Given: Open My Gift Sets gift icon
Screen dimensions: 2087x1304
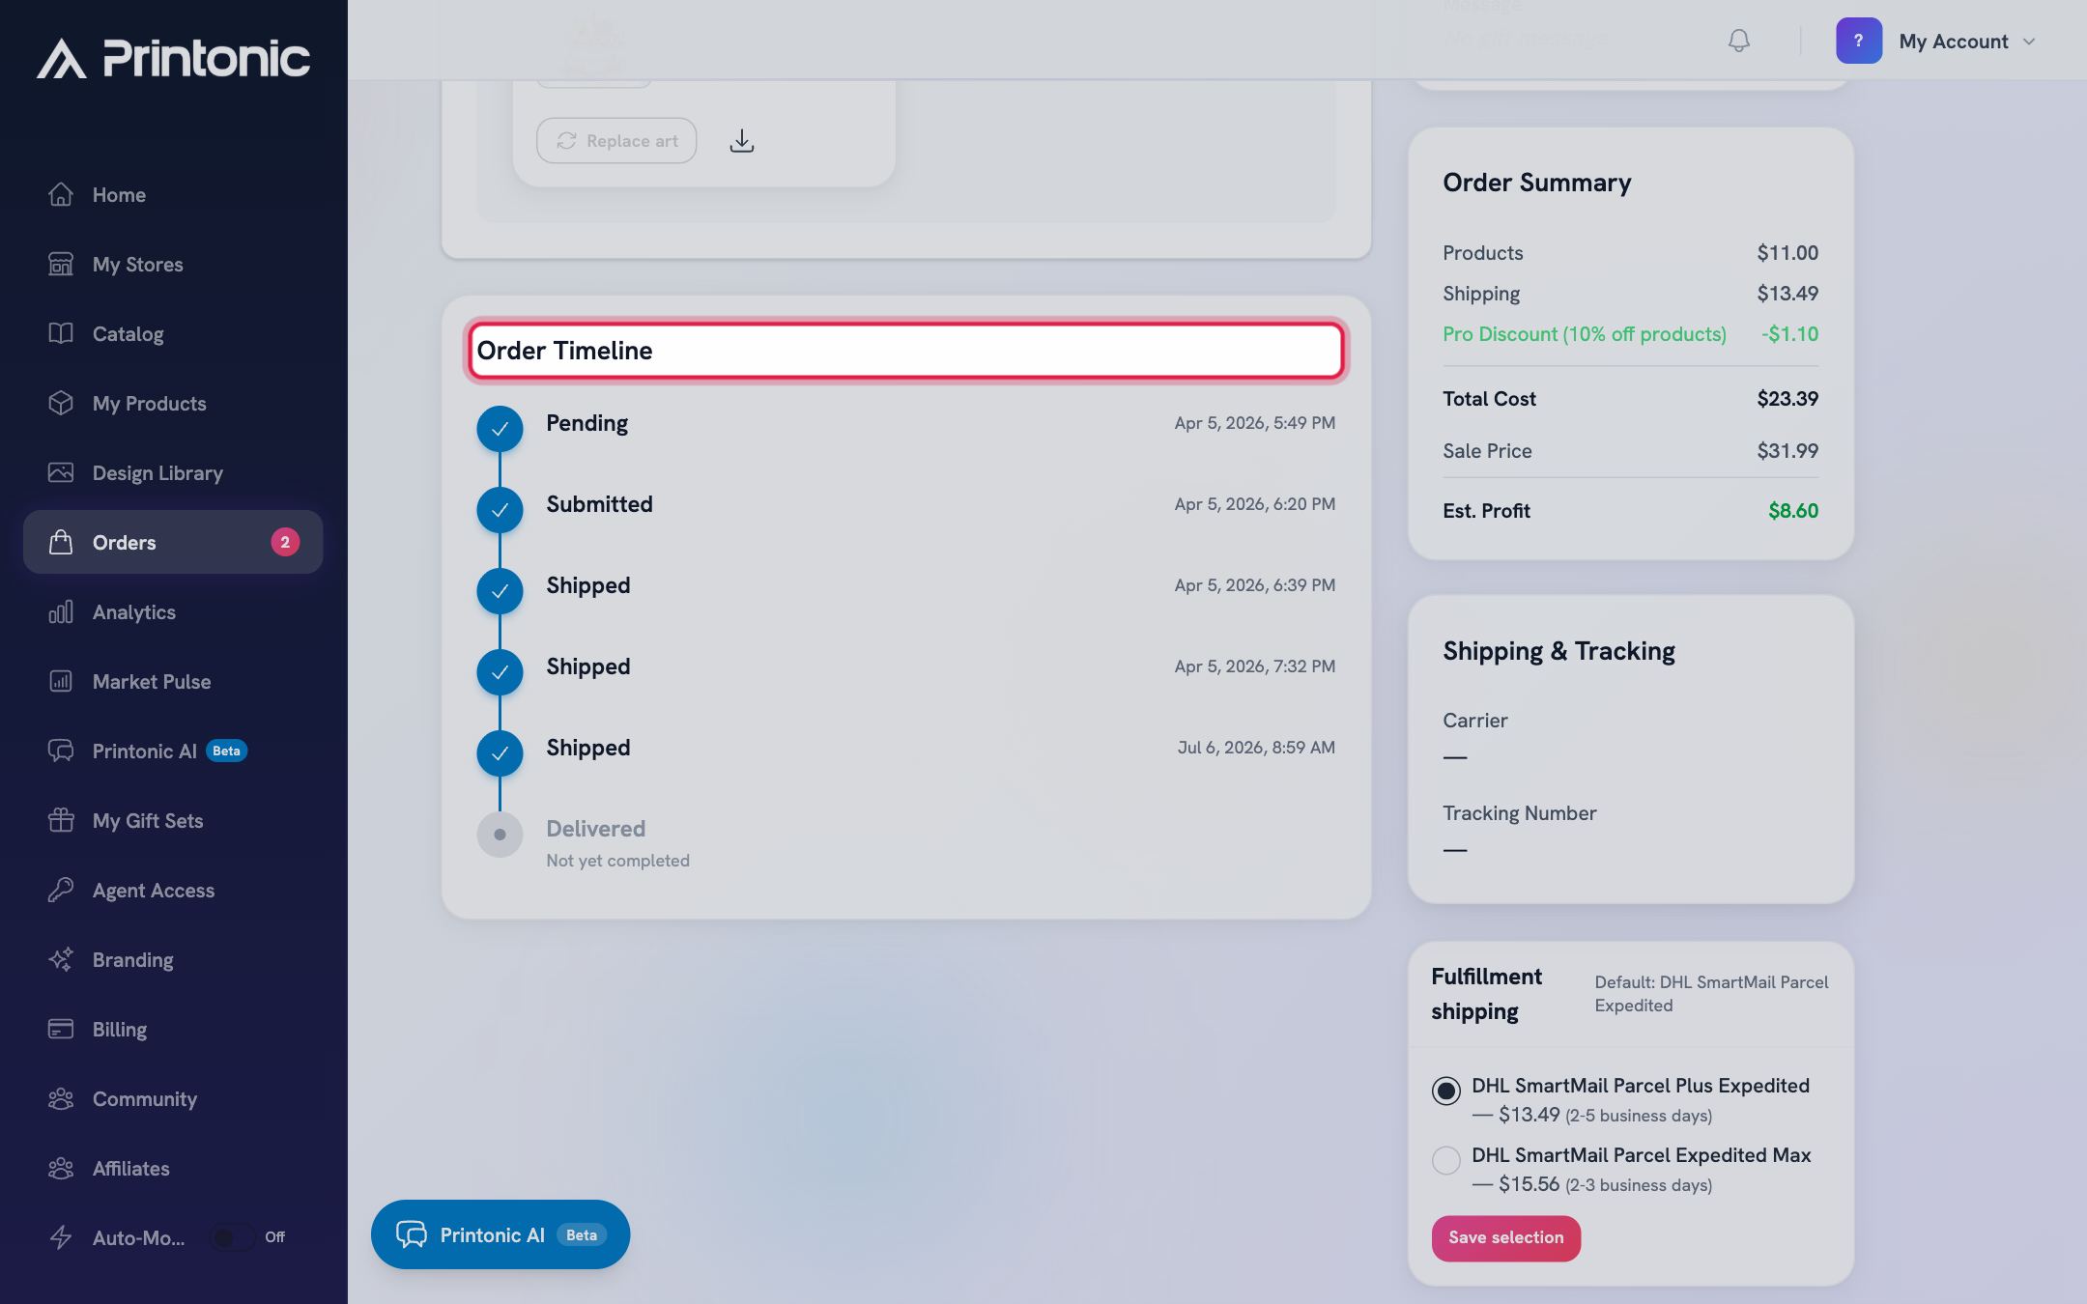Looking at the screenshot, I should click(61, 820).
